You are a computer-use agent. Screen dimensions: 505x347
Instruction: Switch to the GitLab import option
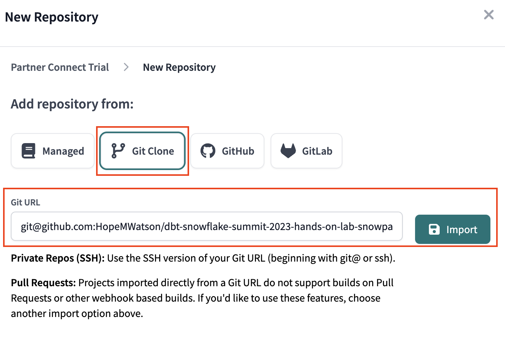[x=306, y=151]
